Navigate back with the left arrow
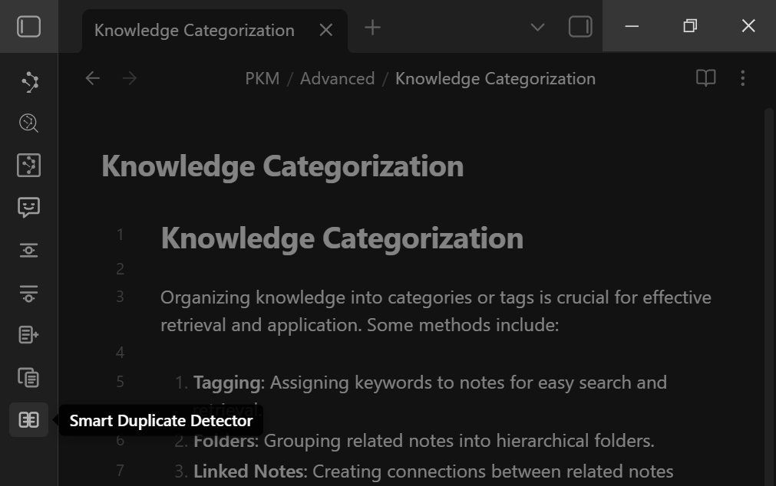776x486 pixels. [x=93, y=78]
